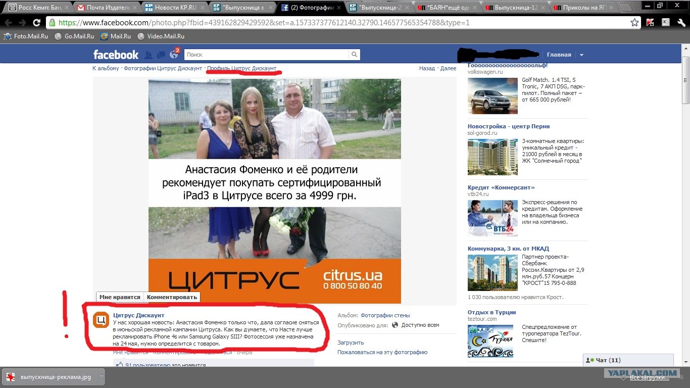Click the Главная link

(x=559, y=55)
